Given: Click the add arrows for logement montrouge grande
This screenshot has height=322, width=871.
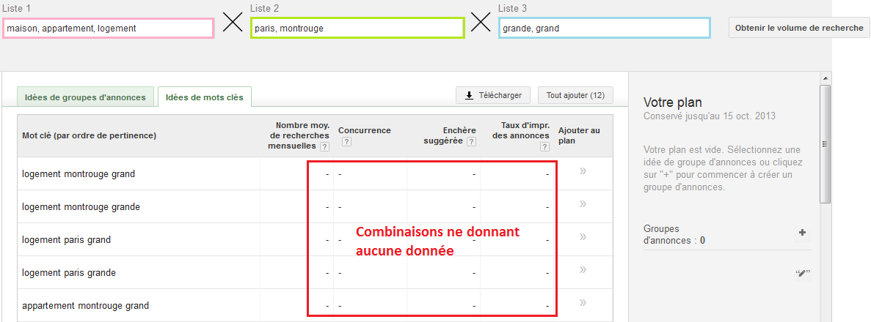Looking at the screenshot, I should 583,203.
